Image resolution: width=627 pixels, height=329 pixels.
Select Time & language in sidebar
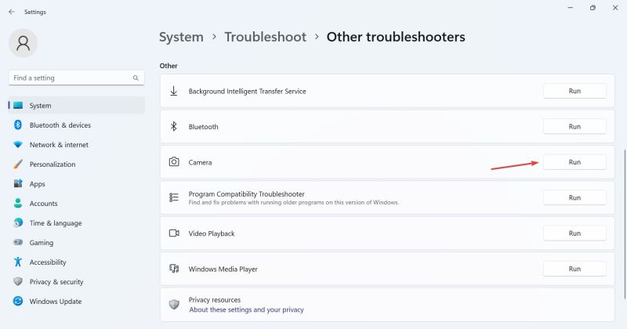click(55, 223)
